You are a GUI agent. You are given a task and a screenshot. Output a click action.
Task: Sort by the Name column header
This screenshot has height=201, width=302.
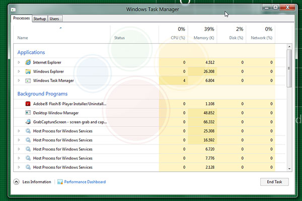(x=23, y=38)
